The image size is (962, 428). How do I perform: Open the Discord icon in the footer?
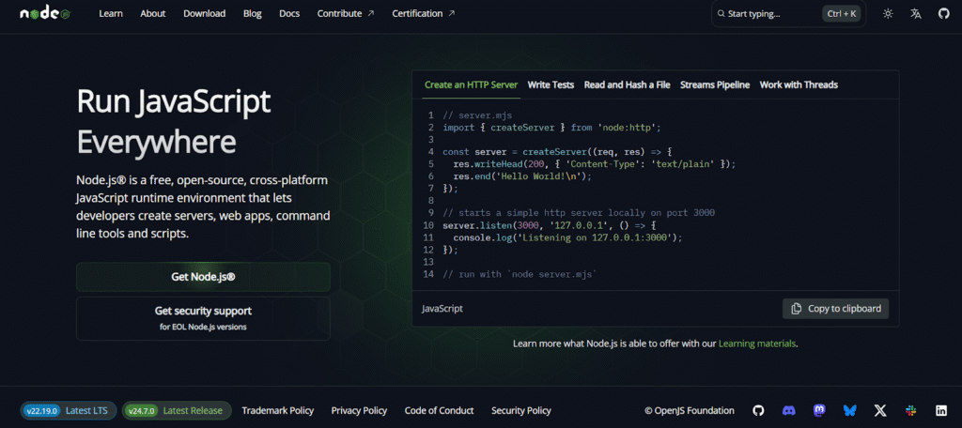coord(789,410)
